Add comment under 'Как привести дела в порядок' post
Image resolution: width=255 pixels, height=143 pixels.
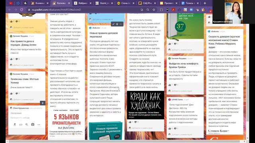pyautogui.click(x=24, y=65)
